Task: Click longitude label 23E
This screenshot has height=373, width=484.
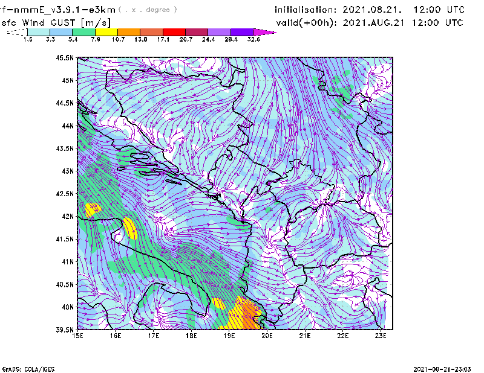Action: 381,336
